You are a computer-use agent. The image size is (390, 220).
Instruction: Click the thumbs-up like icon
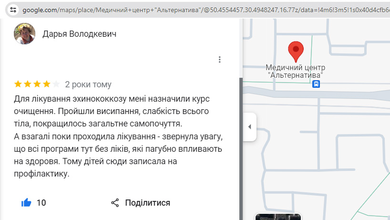pos(26,203)
